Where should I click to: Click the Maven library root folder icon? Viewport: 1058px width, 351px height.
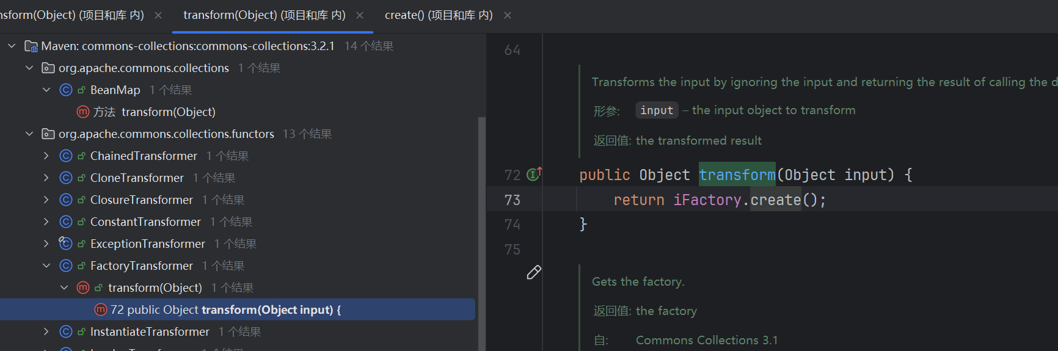point(31,46)
